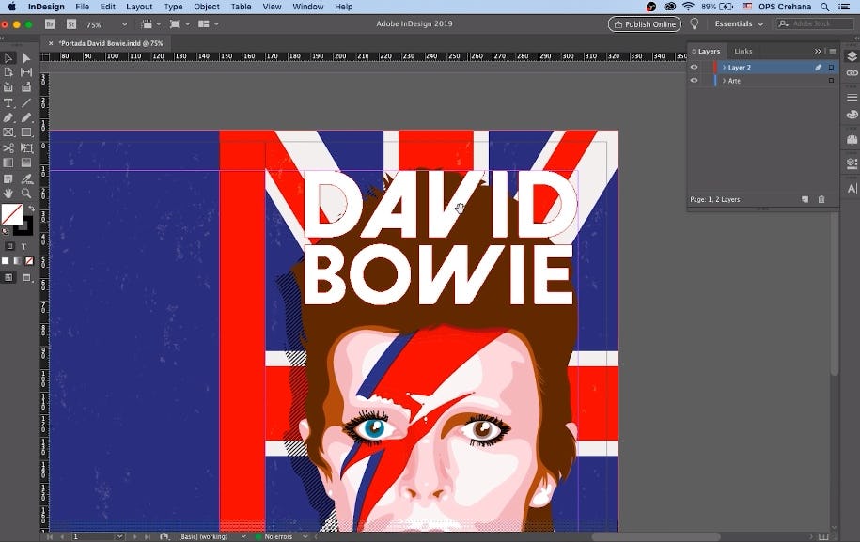
Task: Pick the Hand tool
Action: [8, 194]
